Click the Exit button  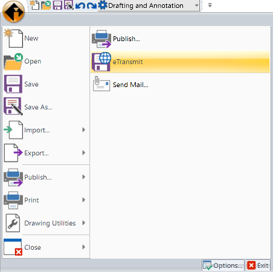(x=258, y=265)
